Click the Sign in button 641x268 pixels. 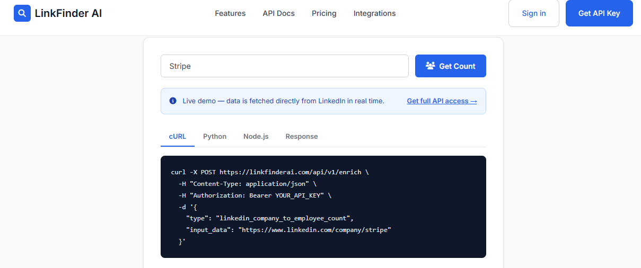534,13
